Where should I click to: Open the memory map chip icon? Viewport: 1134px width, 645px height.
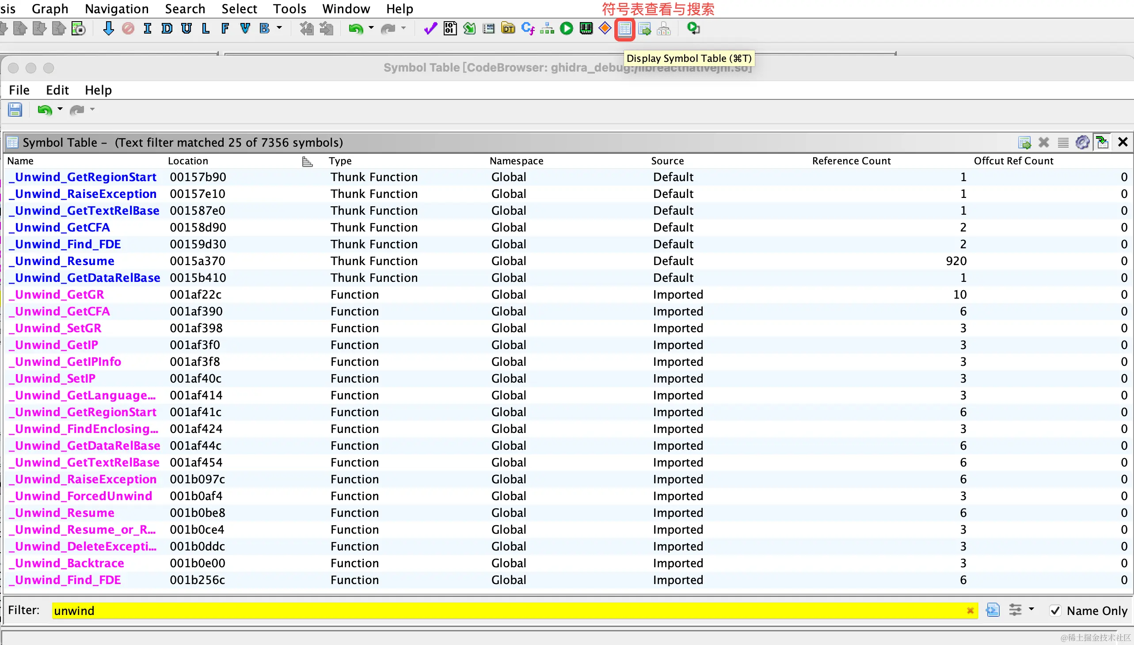(x=586, y=29)
